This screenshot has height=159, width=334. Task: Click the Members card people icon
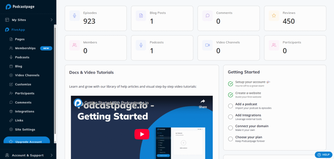(75, 45)
